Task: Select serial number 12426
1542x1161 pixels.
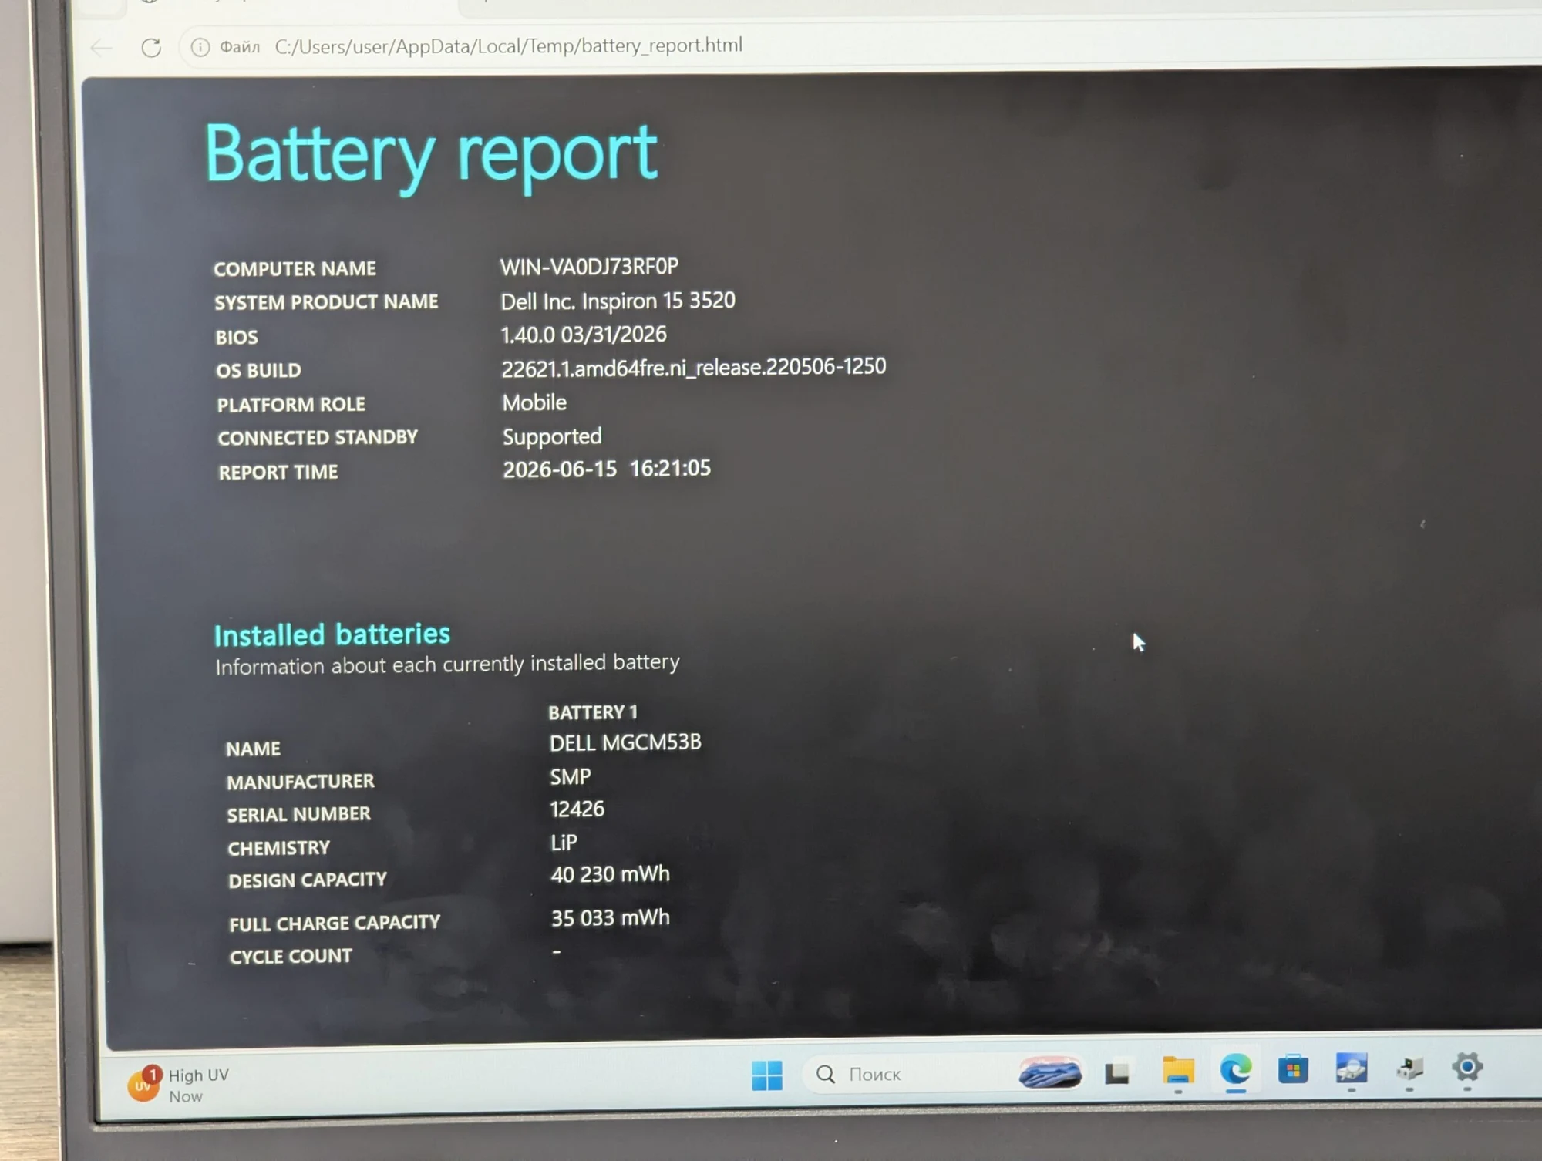Action: coord(577,809)
